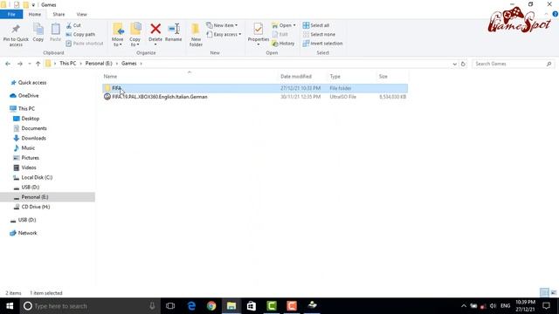Click Select all
The height and width of the screenshot is (314, 559).
point(316,25)
